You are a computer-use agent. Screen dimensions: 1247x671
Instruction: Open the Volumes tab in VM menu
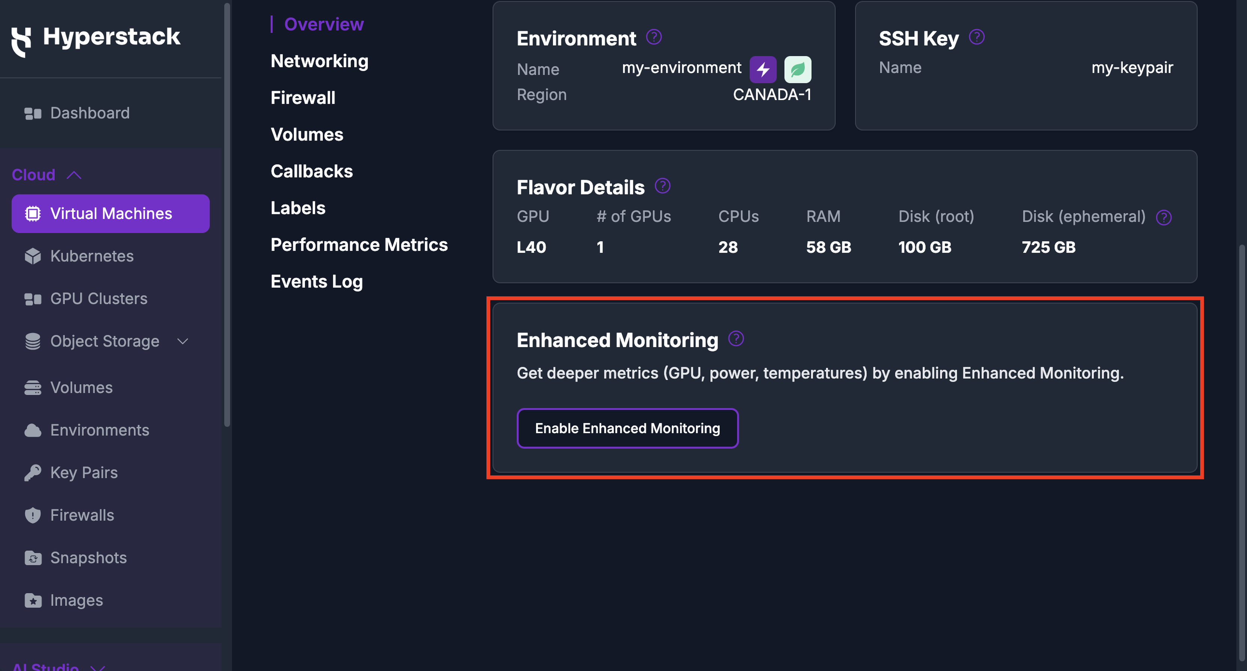[x=307, y=134]
